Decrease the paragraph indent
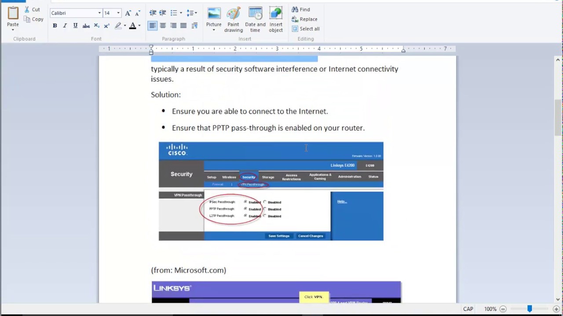Viewport: 563px width, 316px height. tap(153, 13)
